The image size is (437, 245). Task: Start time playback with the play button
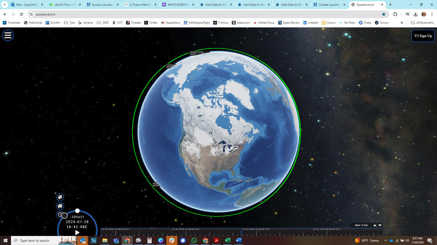click(77, 232)
